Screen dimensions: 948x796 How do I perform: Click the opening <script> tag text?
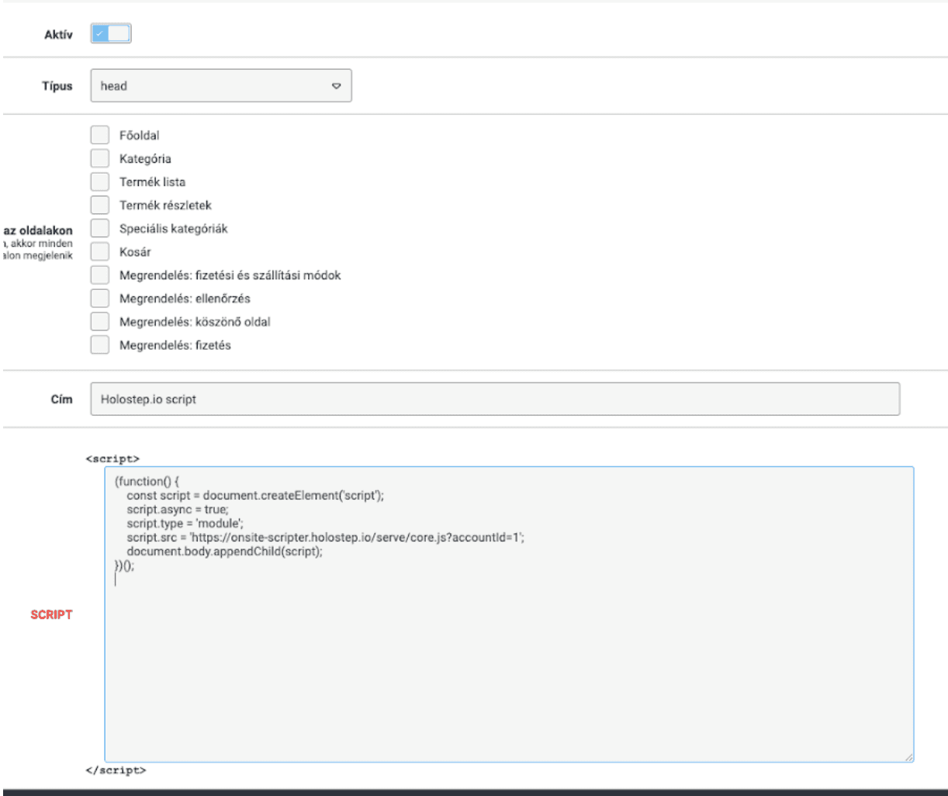point(112,459)
